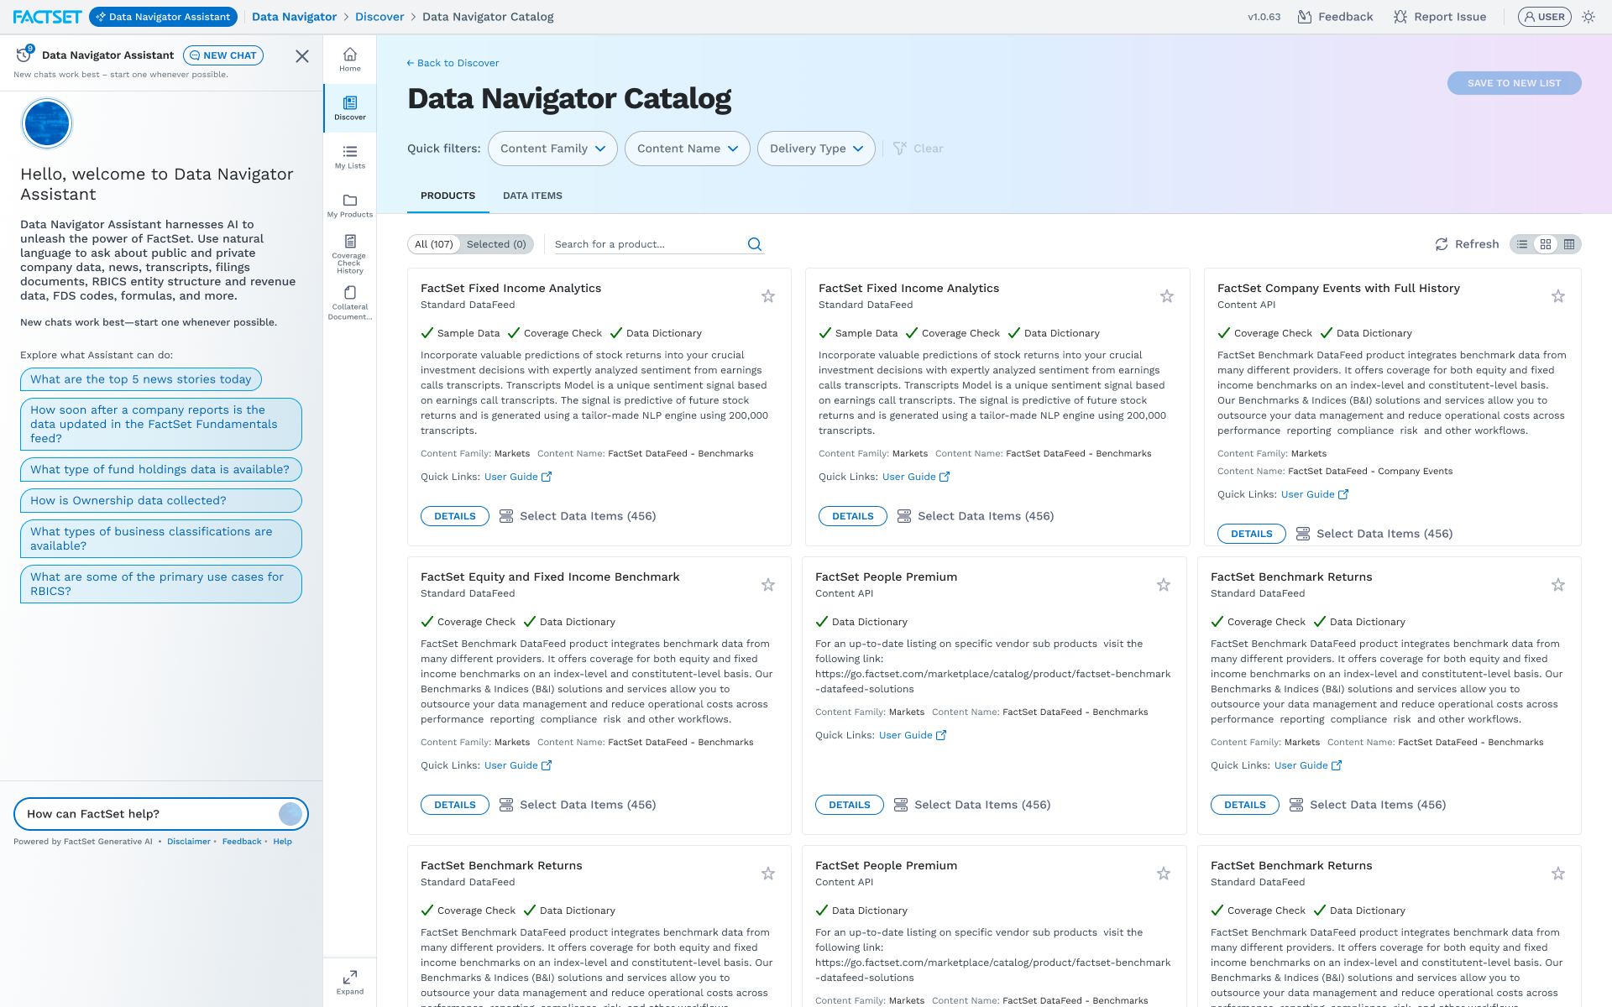Click Report Issue bug icon
1612x1007 pixels.
point(1400,17)
